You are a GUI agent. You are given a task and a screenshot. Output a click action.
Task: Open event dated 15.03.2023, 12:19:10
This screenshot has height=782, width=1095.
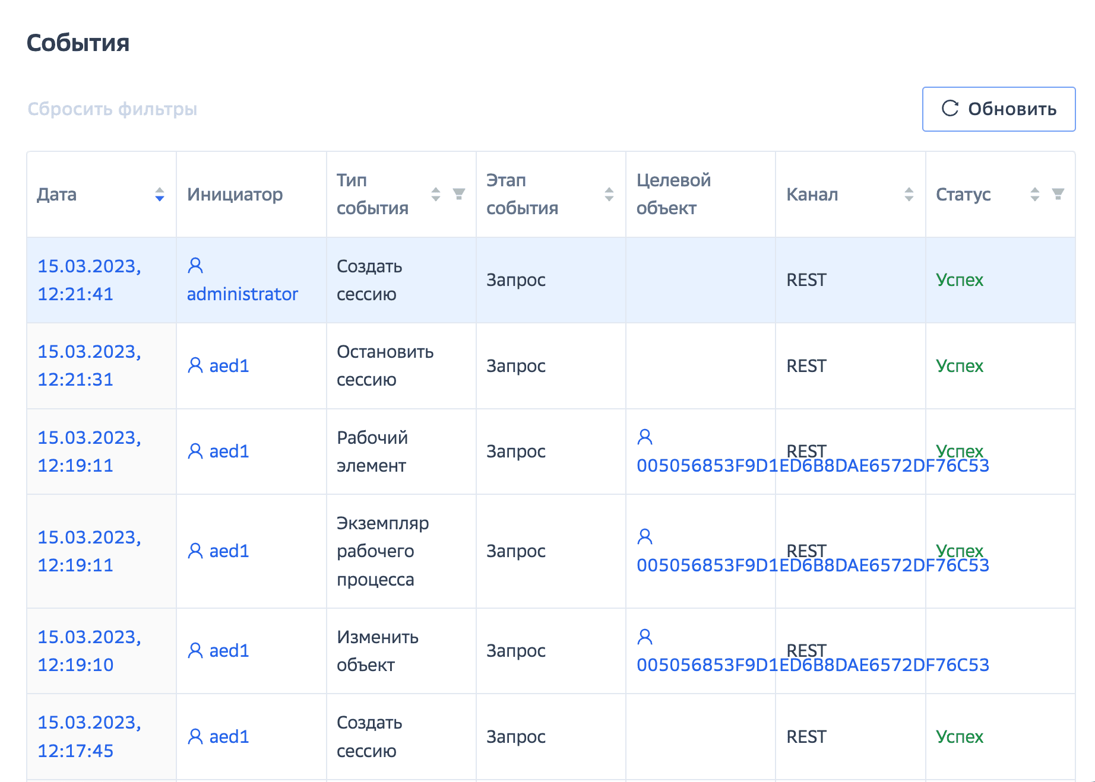(x=89, y=651)
